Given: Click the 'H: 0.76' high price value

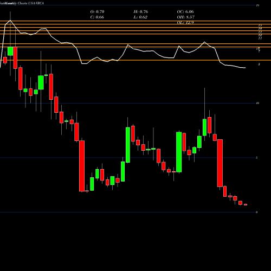Looking at the screenshot, I should pos(141,12).
